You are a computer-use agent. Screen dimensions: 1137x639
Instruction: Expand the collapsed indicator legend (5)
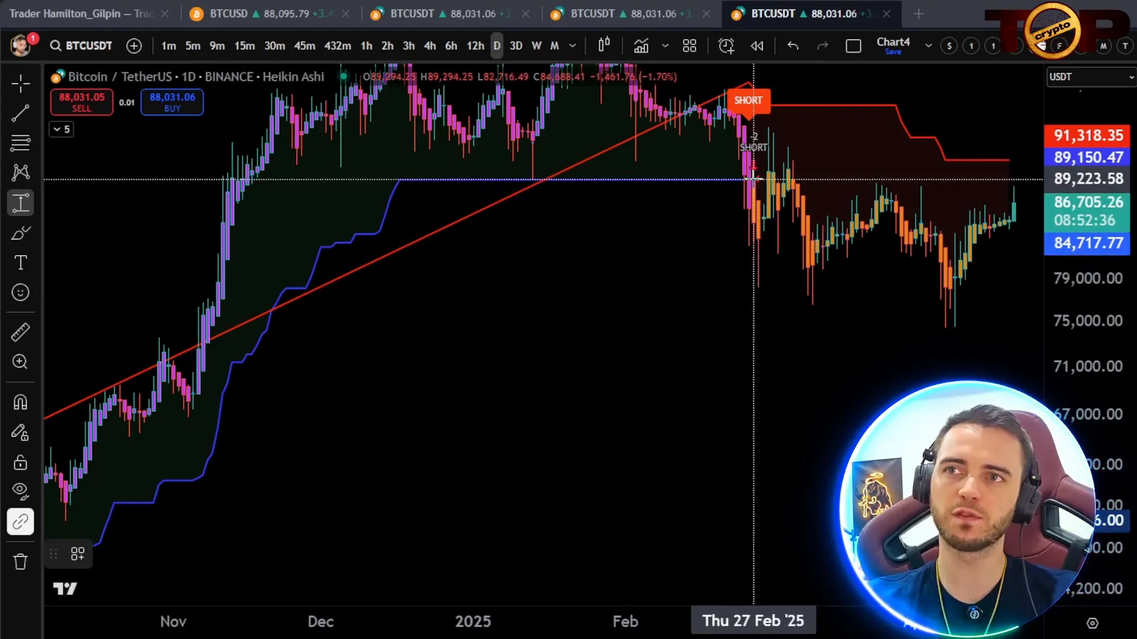(61, 129)
